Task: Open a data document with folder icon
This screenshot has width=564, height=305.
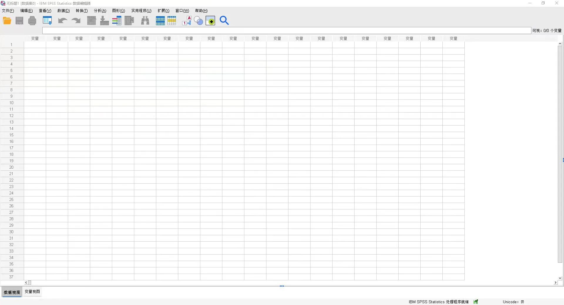Action: click(7, 21)
